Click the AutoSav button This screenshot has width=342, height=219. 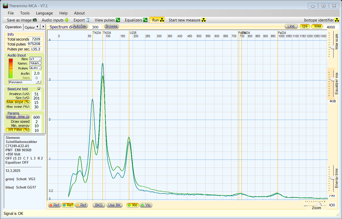click(x=80, y=26)
